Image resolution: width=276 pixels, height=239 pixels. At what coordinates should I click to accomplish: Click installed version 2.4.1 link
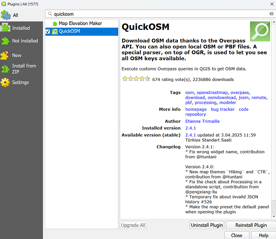pos(190,128)
